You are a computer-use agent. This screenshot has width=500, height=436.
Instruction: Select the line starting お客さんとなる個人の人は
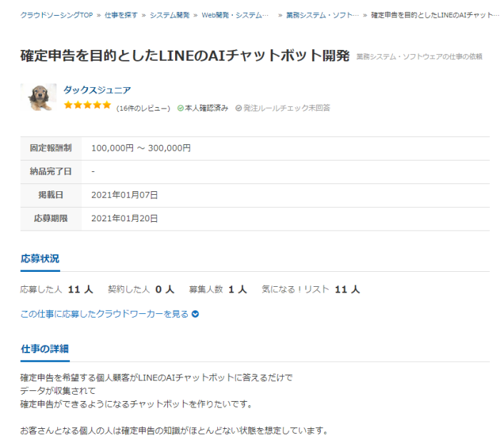[174, 430]
